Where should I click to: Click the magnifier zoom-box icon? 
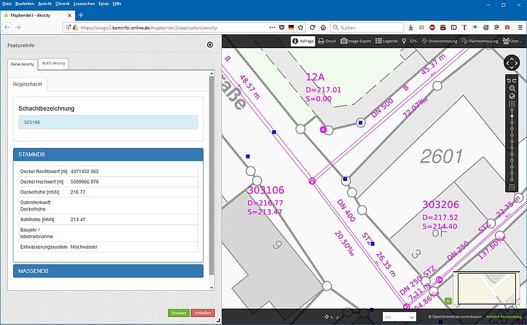512,88
